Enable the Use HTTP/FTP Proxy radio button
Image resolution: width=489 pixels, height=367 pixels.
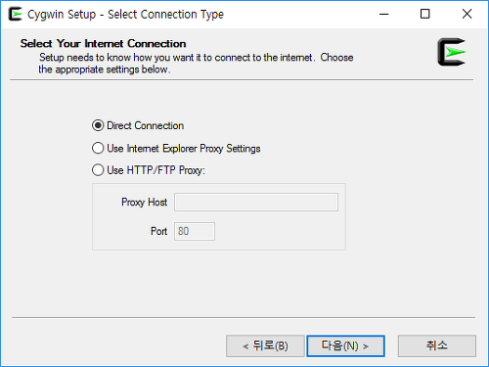coord(98,170)
